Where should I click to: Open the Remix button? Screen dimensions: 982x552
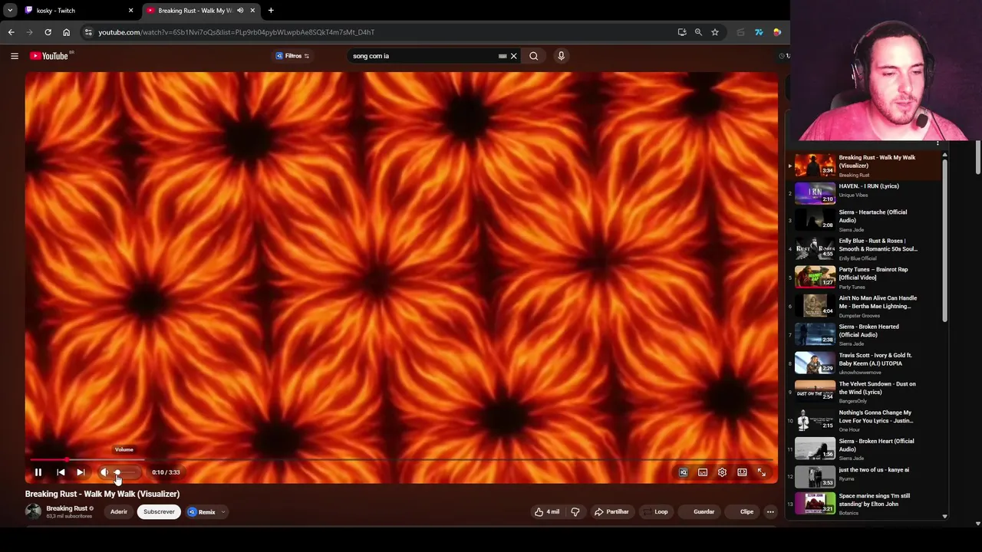[x=202, y=511]
